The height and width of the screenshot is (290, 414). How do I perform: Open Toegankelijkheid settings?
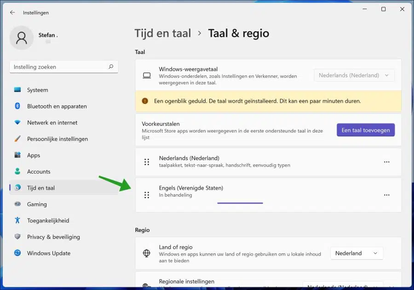[63, 220]
